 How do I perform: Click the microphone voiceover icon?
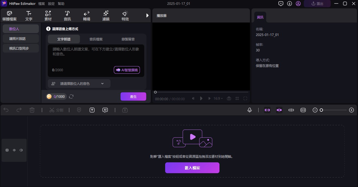pyautogui.click(x=250, y=110)
